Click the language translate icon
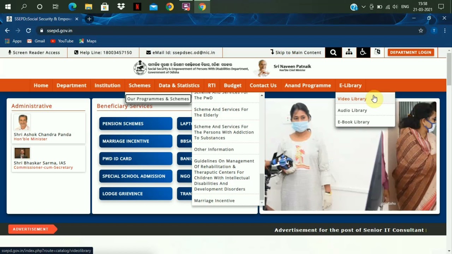Image resolution: width=452 pixels, height=254 pixels. point(377,52)
